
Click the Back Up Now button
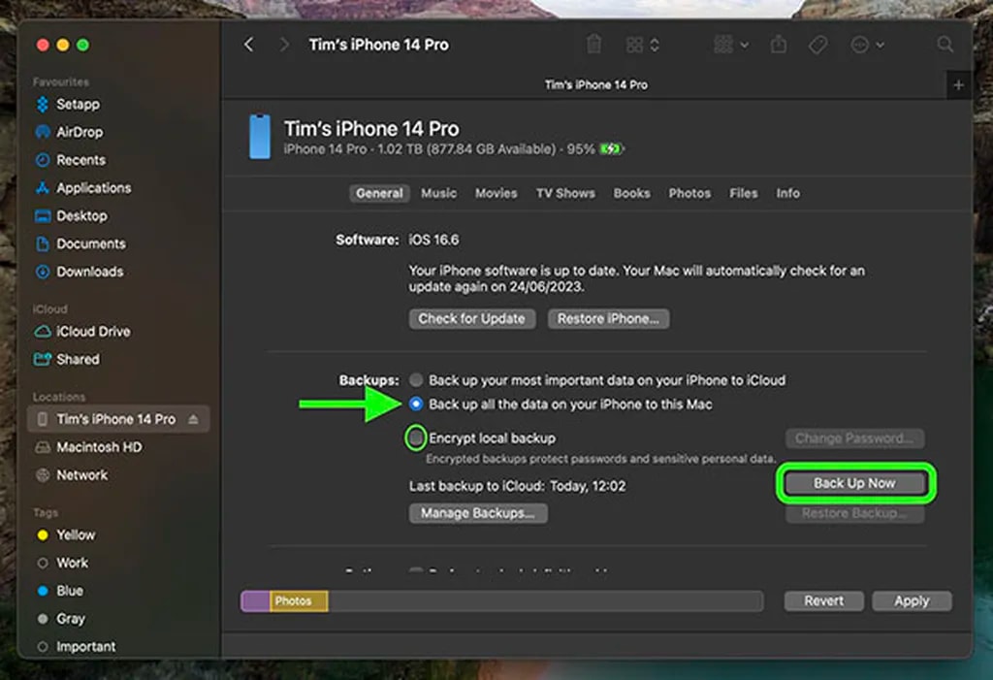(853, 483)
